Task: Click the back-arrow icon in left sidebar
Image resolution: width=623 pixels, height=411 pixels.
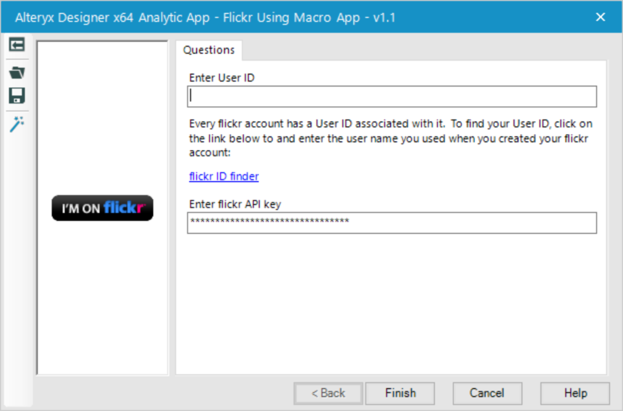Action: (16, 44)
